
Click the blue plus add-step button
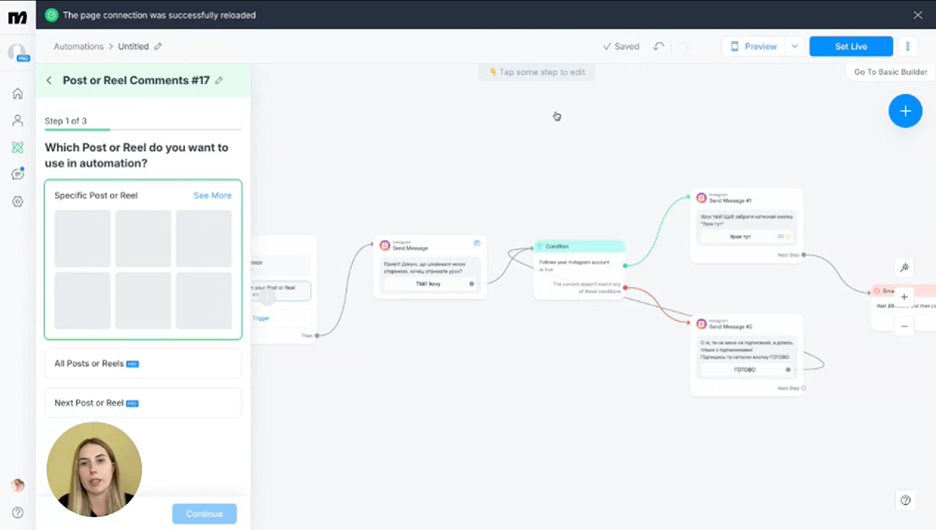(x=904, y=111)
